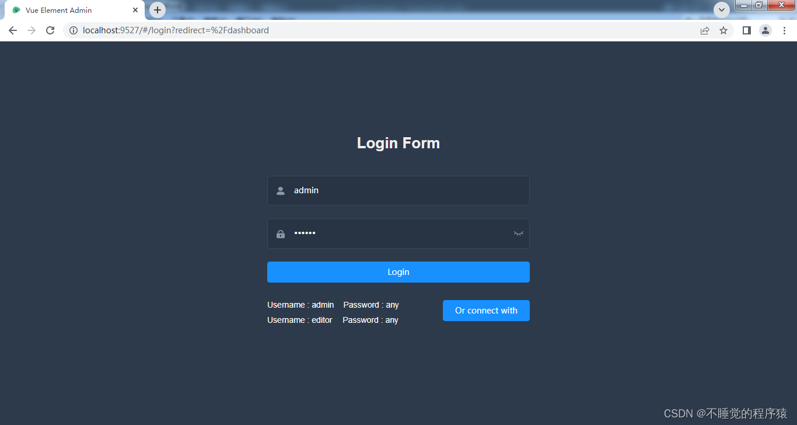The height and width of the screenshot is (425, 797).
Task: Click the bookmark star icon
Action: coord(723,30)
